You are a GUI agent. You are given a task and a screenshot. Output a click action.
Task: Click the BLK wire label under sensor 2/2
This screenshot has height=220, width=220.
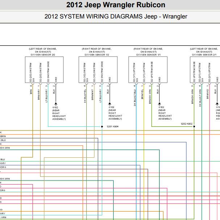[54, 91]
